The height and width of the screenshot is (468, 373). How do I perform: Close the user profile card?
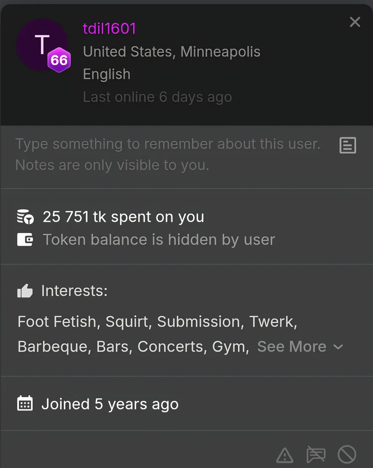355,22
